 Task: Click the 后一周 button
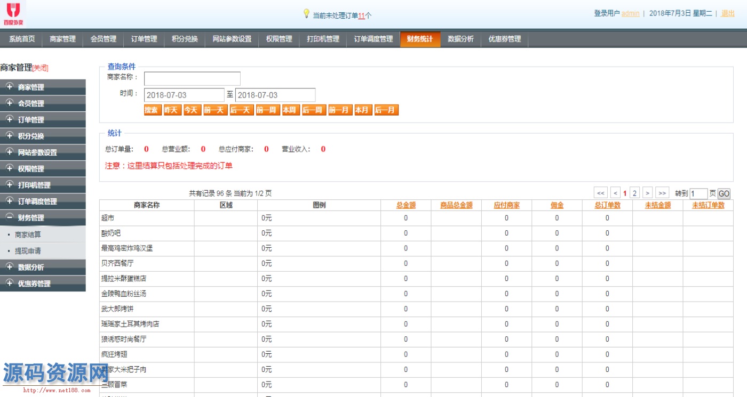pyautogui.click(x=313, y=110)
